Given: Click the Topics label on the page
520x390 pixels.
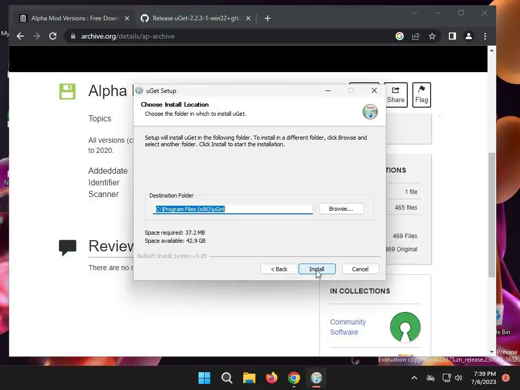Looking at the screenshot, I should 100,118.
